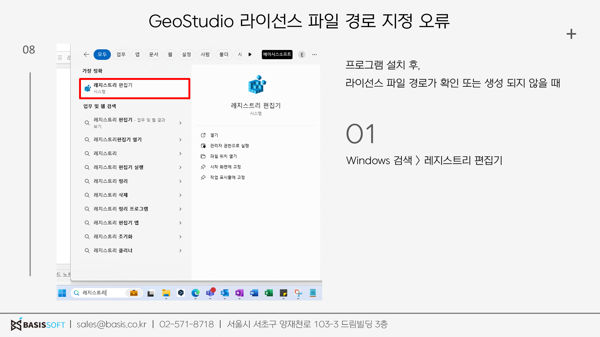Click sales@basis.co.kr email in footer
The height and width of the screenshot is (337, 600).
[x=112, y=325]
